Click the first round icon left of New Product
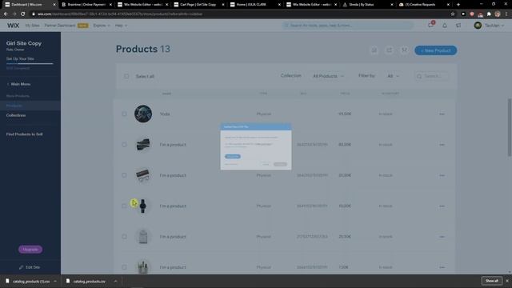512x288 pixels. [x=374, y=50]
